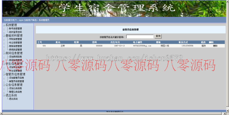Collapse the 退出系统 group node icon
Screen dimensions: 229x115
[4, 95]
